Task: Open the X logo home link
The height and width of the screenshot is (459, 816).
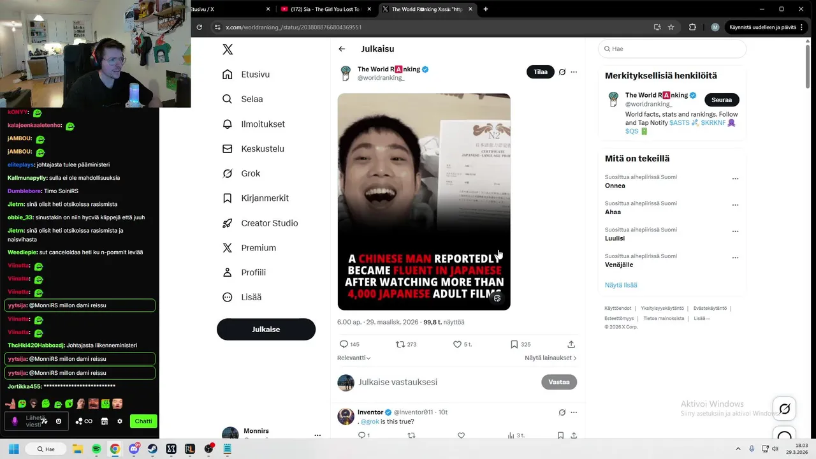Action: point(228,50)
